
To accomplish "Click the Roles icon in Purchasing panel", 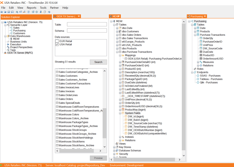I will click(195, 69).
